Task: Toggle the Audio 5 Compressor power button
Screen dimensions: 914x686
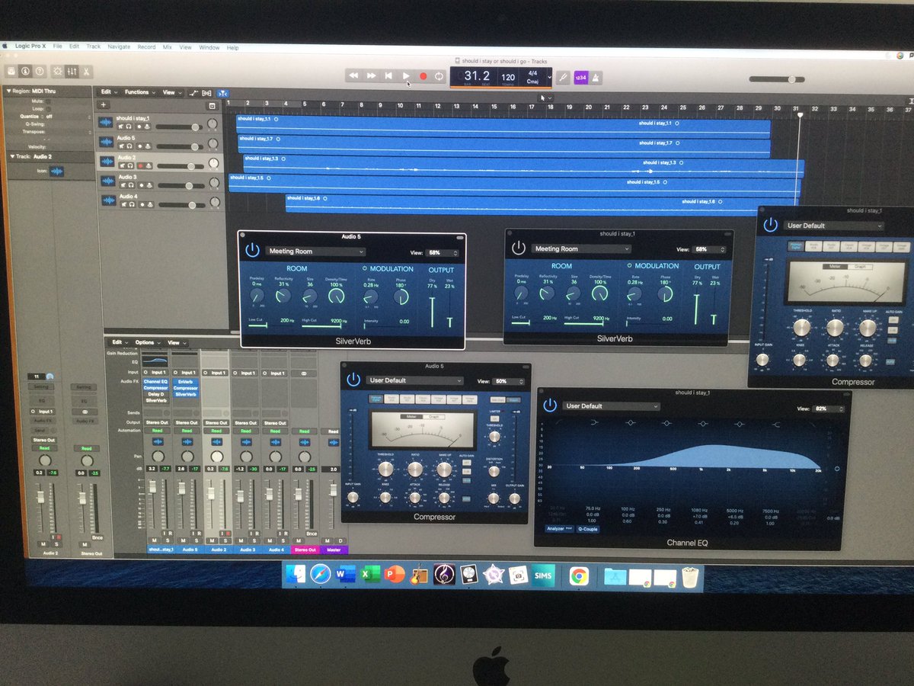Action: pos(353,380)
